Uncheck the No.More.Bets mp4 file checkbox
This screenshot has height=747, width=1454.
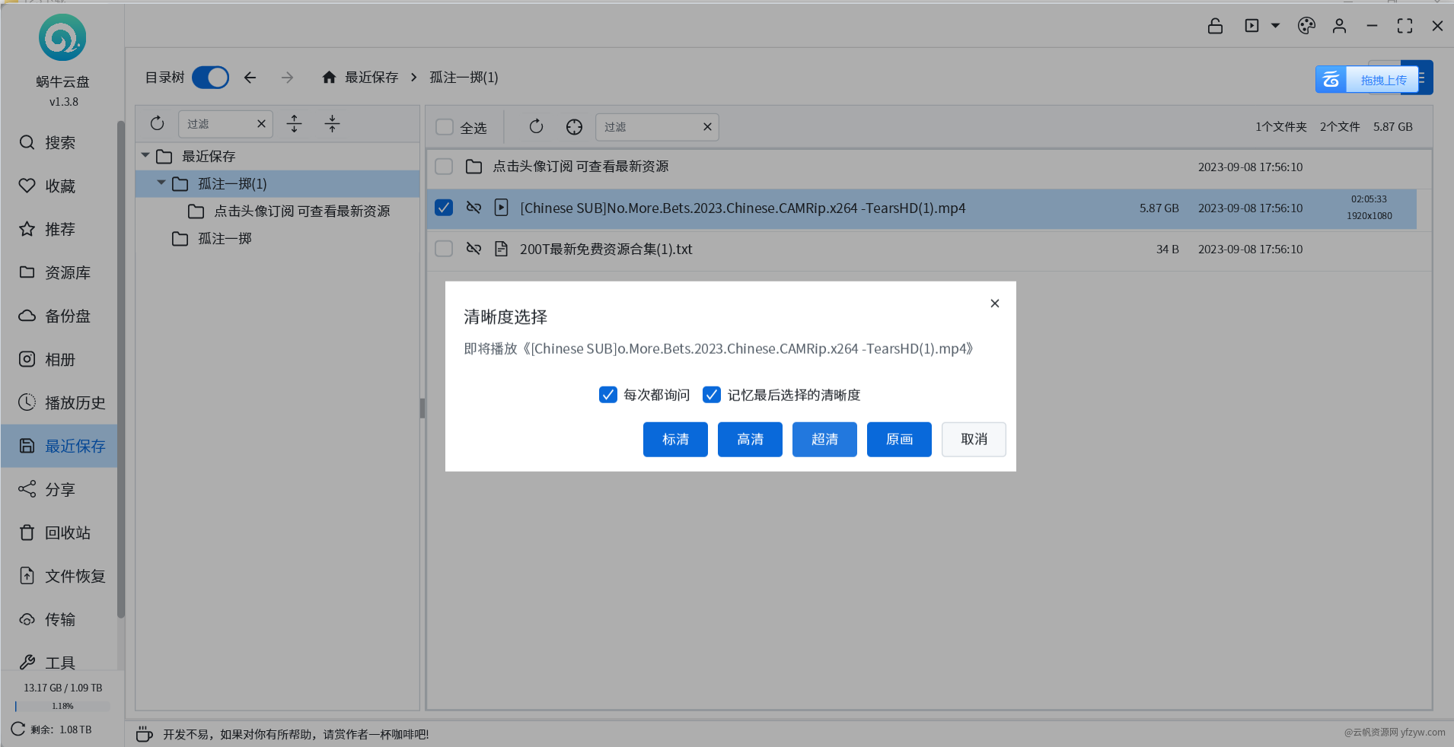click(444, 208)
